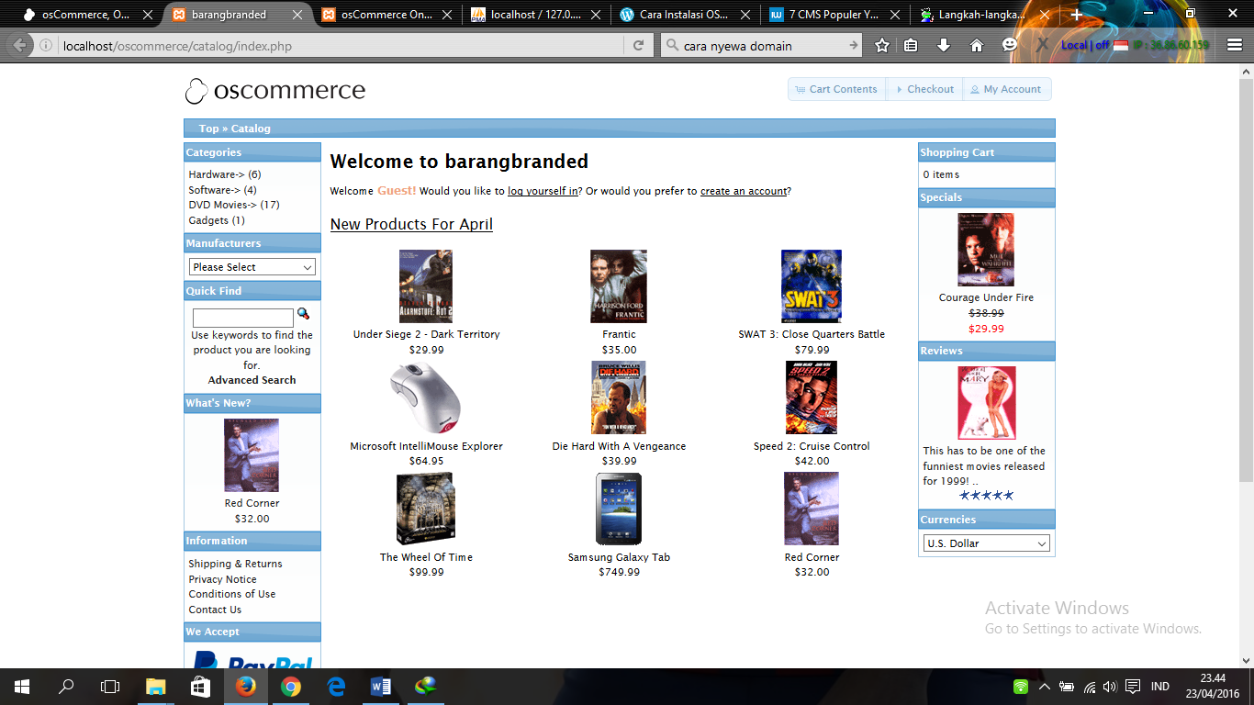
Task: Open The Wheel Of Time product link
Action: pos(426,557)
